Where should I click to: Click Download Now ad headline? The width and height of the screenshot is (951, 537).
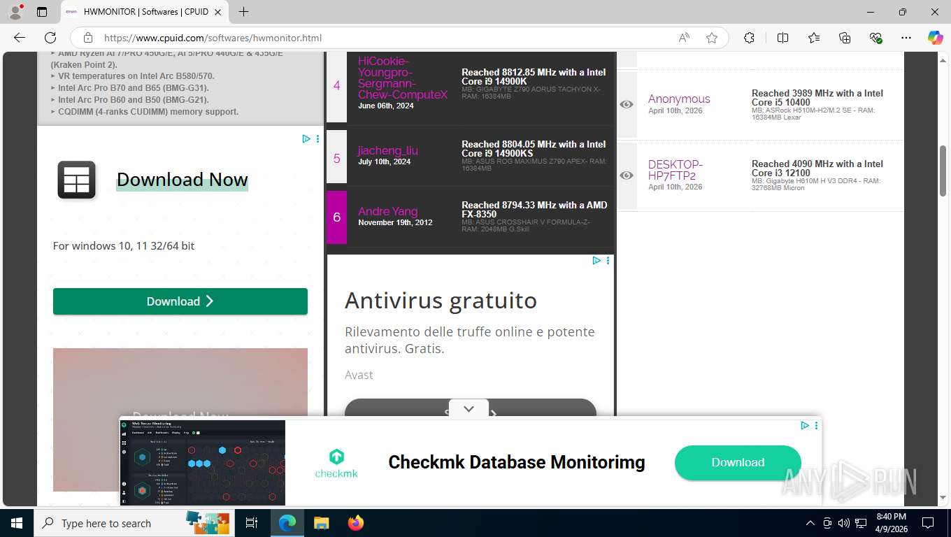tap(183, 180)
